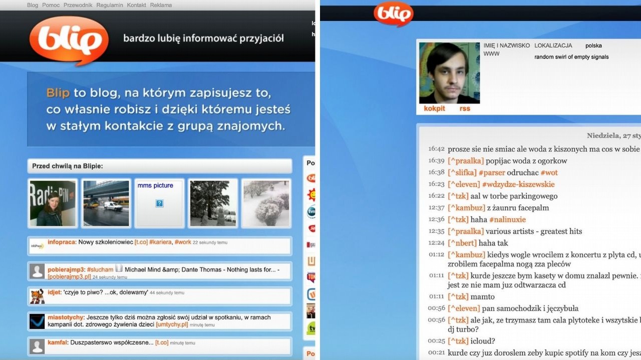Open the kokpit link under profile photo
Screen dimensions: 641x360
pyautogui.click(x=434, y=108)
